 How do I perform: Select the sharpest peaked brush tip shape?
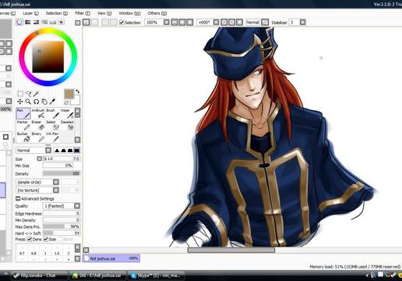(x=57, y=151)
